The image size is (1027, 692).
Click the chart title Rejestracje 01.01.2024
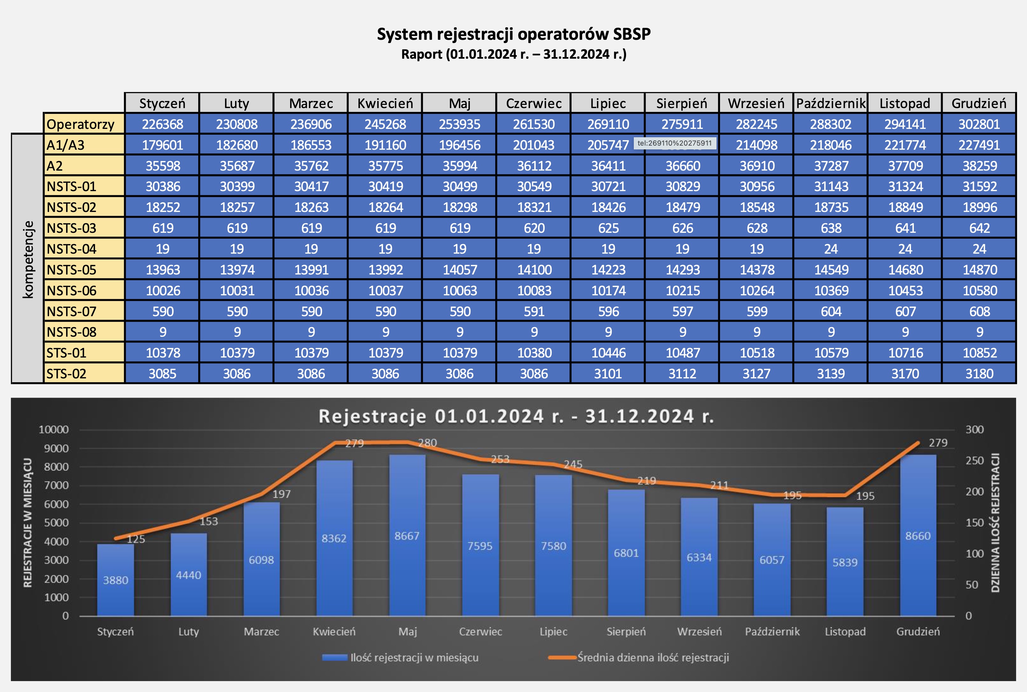(x=516, y=416)
